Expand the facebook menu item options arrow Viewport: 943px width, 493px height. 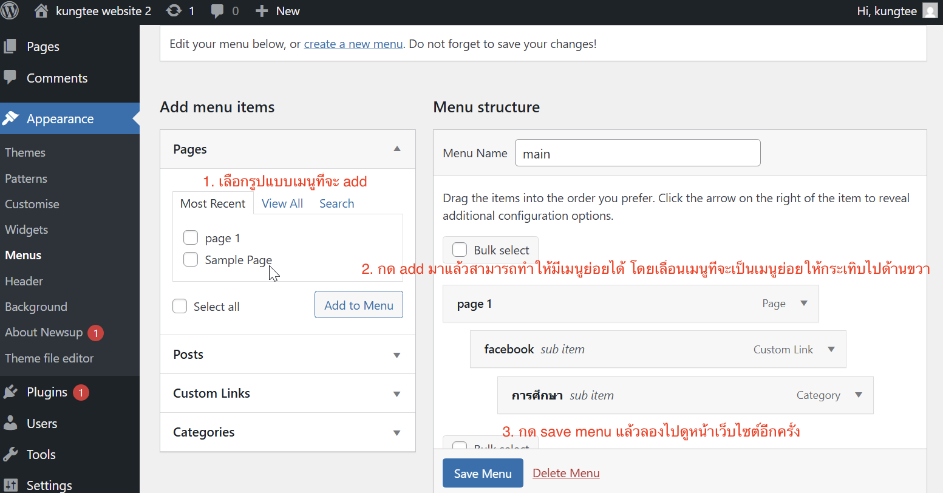point(831,349)
